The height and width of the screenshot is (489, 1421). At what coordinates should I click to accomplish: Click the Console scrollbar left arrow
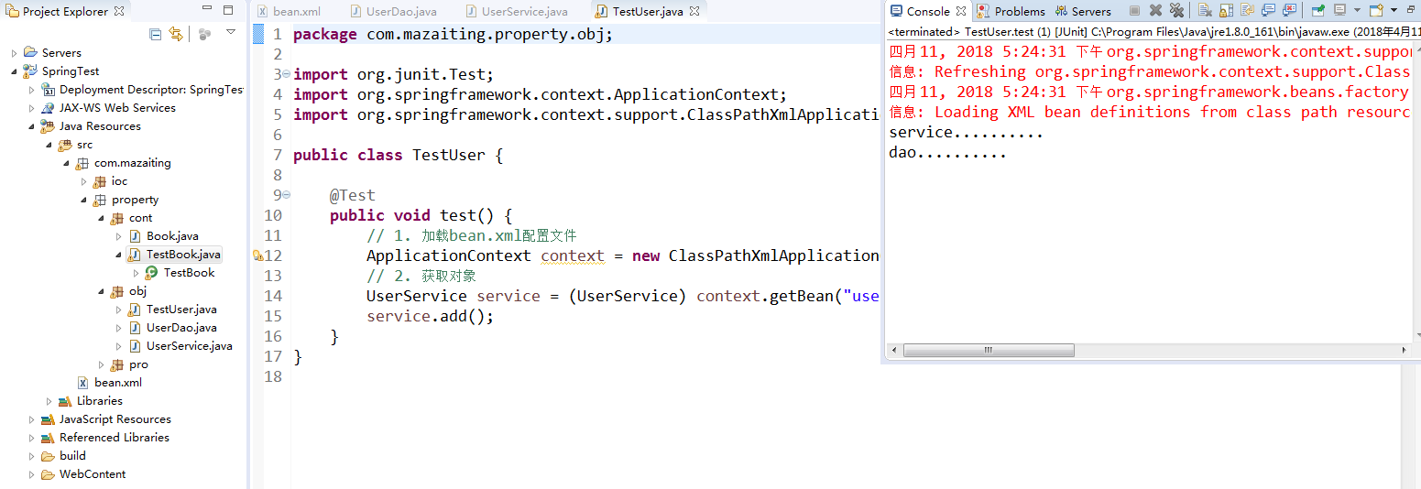(x=894, y=351)
